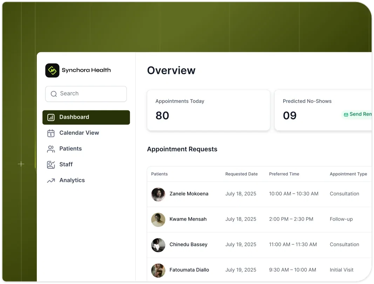The height and width of the screenshot is (284, 374).
Task: Go to the Patients section
Action: pyautogui.click(x=86, y=149)
